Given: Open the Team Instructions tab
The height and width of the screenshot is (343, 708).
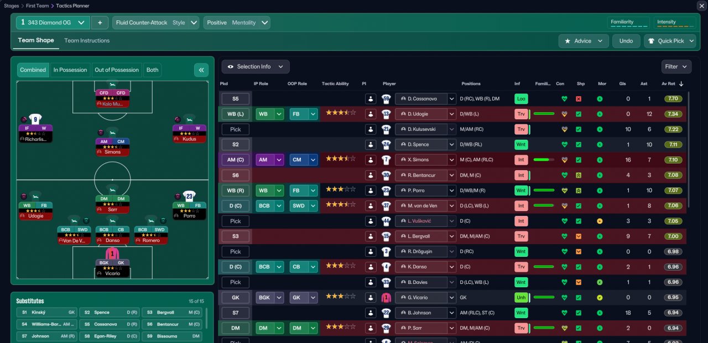Looking at the screenshot, I should coord(87,40).
